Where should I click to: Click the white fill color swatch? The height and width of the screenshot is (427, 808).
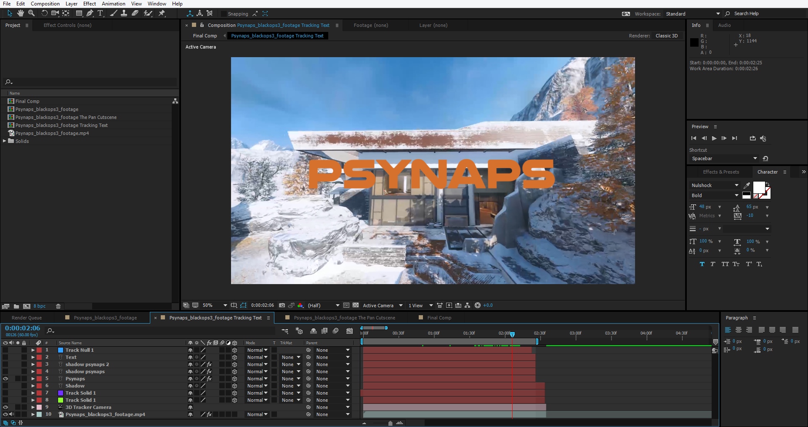(x=759, y=187)
